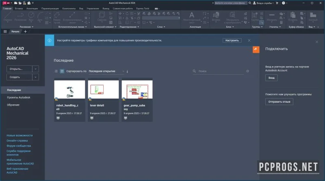The width and height of the screenshot is (325, 181).
Task: Expand the Блок ribbon panel
Action: pyautogui.click(x=230, y=27)
